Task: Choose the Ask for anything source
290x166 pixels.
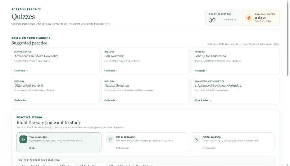Action: tap(232, 142)
